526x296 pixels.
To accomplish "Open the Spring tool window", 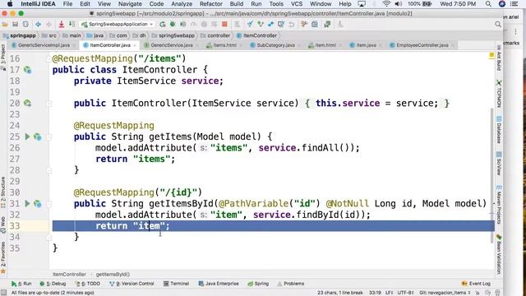I will pos(258,284).
